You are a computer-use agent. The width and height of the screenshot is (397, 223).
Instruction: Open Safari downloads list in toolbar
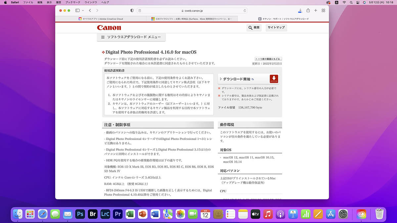[x=300, y=11]
